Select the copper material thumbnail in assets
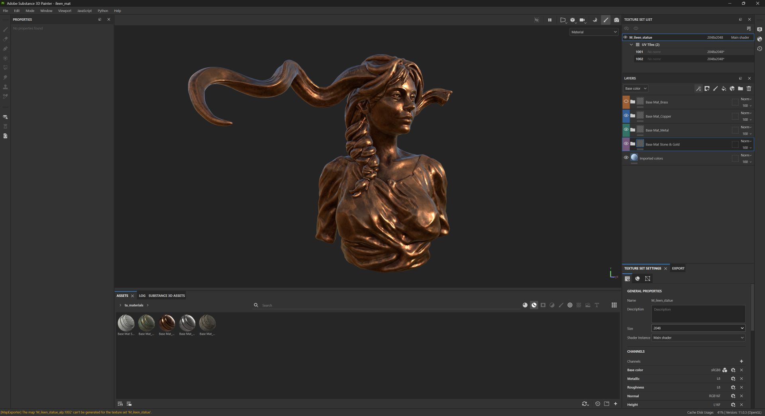Image resolution: width=765 pixels, height=416 pixels. click(x=167, y=323)
